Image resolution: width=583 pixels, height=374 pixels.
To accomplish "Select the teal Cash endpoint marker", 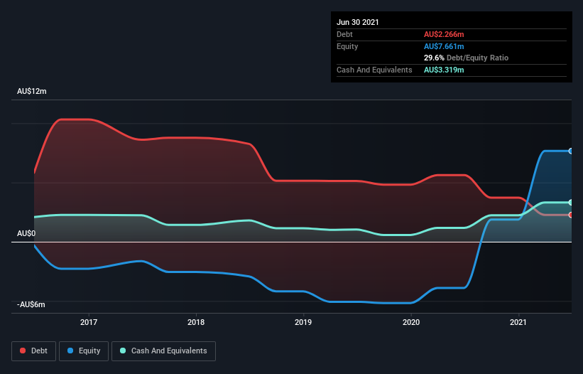I will [x=571, y=203].
